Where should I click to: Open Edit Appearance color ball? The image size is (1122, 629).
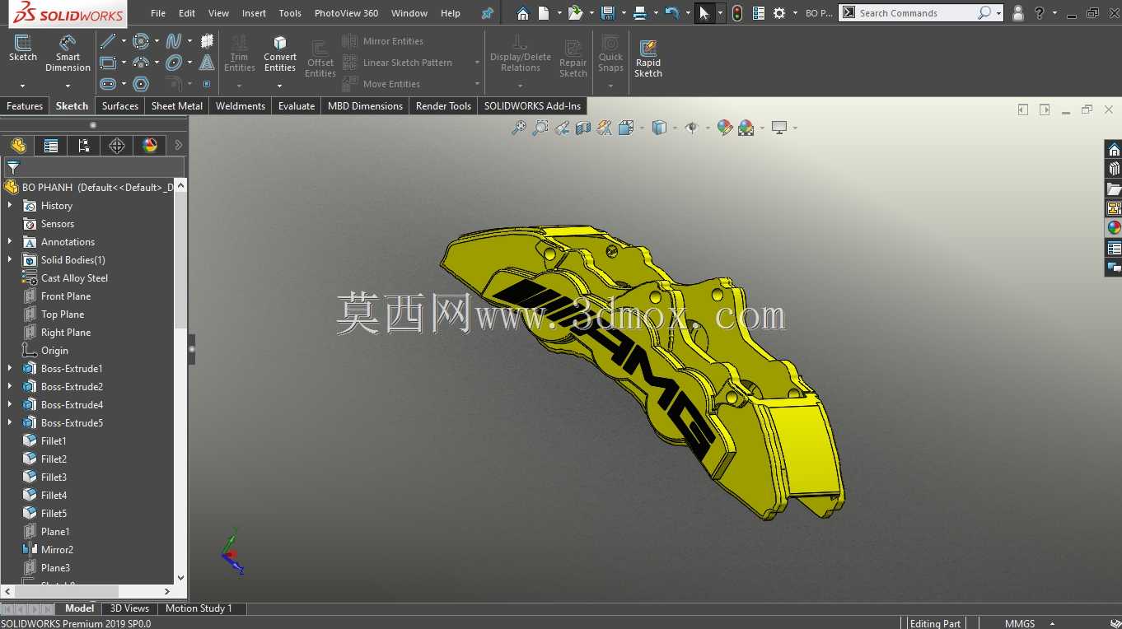pyautogui.click(x=724, y=128)
